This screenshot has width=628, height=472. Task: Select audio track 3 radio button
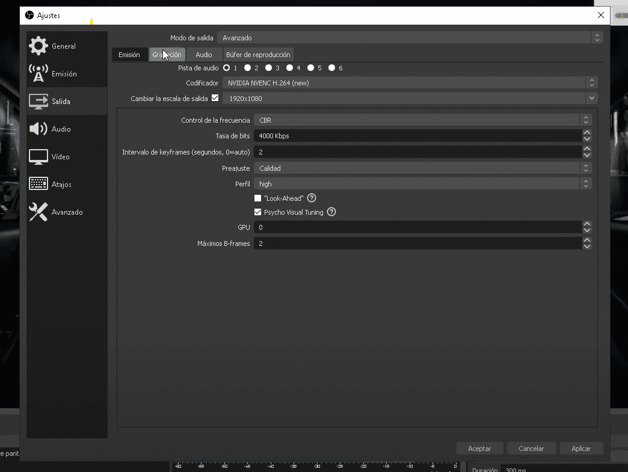pyautogui.click(x=269, y=68)
